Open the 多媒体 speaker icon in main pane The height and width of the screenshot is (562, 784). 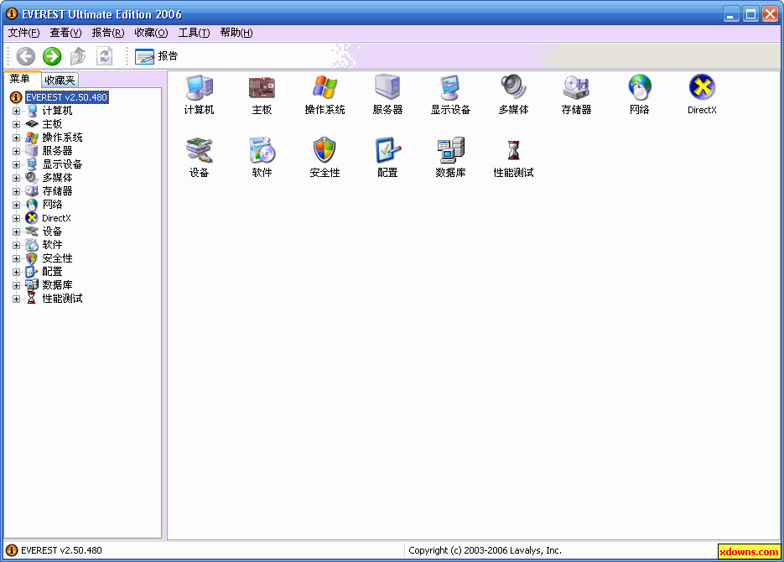[513, 95]
